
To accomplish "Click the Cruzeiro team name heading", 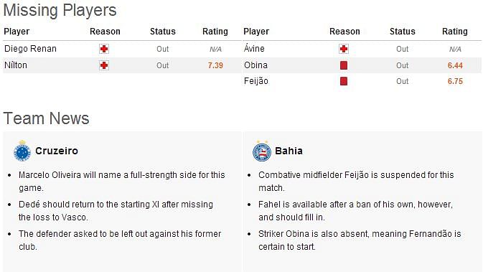I will 57,151.
